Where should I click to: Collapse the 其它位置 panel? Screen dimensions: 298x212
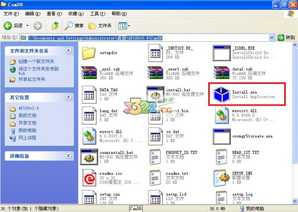(x=69, y=98)
